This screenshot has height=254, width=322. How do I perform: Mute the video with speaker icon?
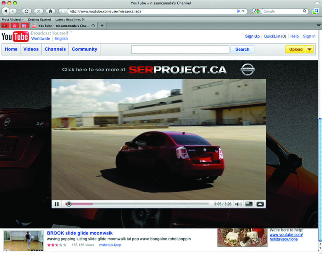pyautogui.click(x=238, y=204)
